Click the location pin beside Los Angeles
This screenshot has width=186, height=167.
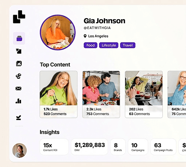[x=85, y=36]
